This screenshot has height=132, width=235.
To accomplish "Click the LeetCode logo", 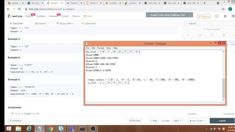I will [15, 16].
